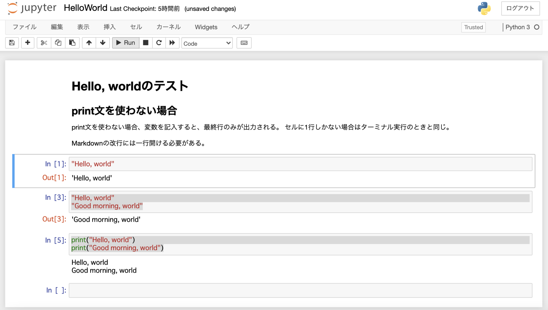Paste a cell with the paste icon
548x310 pixels.
[72, 43]
